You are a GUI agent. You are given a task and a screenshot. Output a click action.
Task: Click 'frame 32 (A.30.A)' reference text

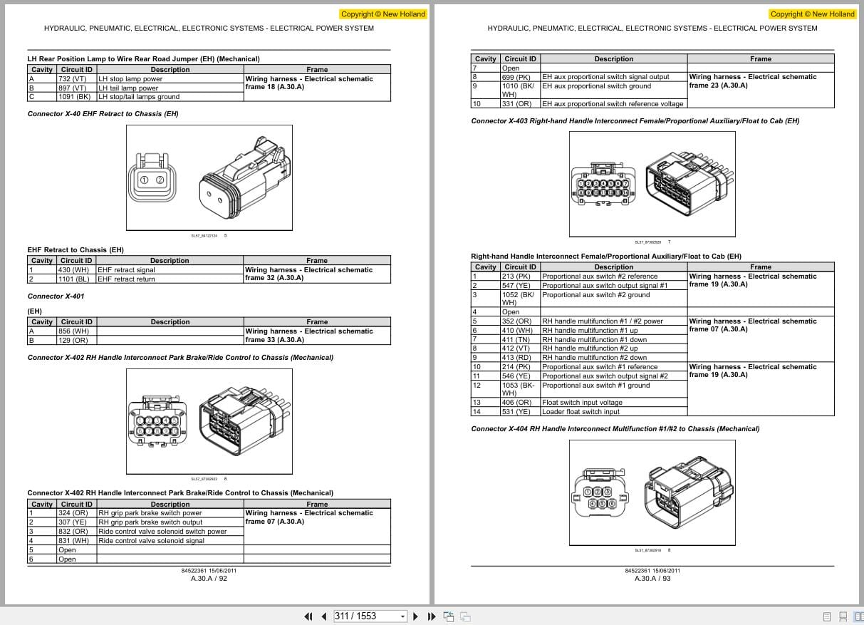coord(274,278)
